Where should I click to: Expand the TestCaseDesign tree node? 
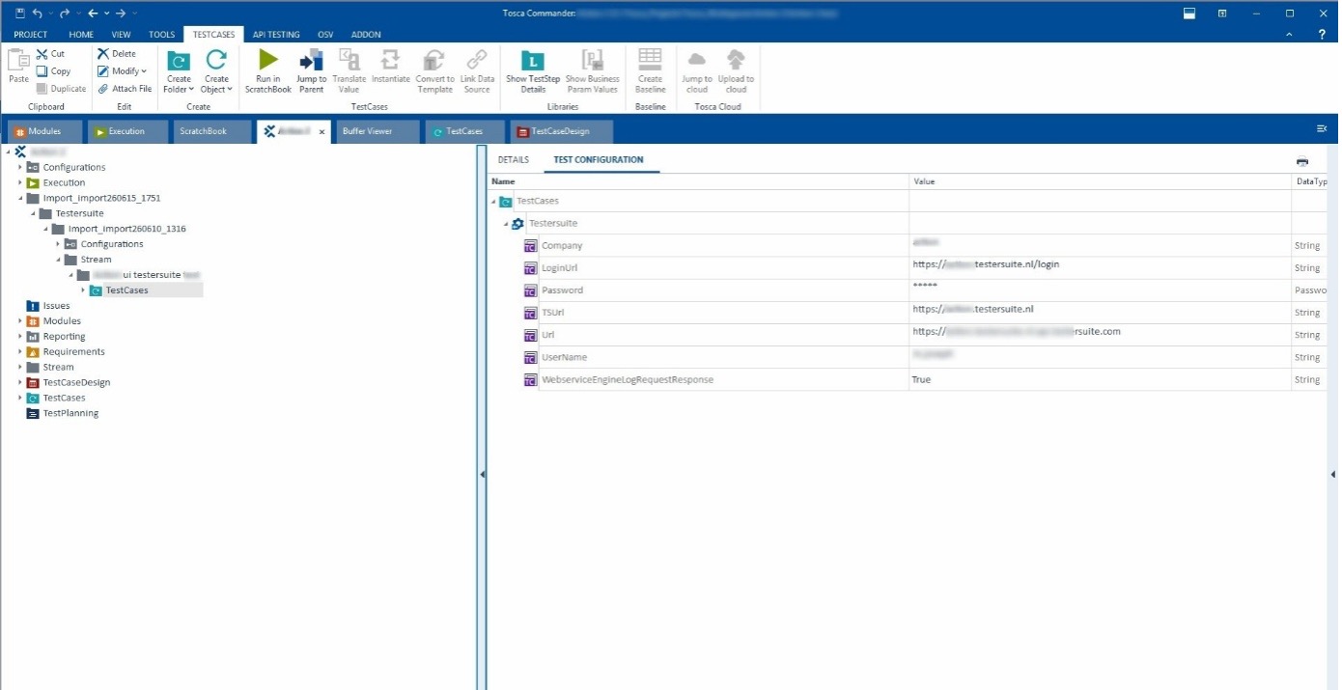[20, 383]
